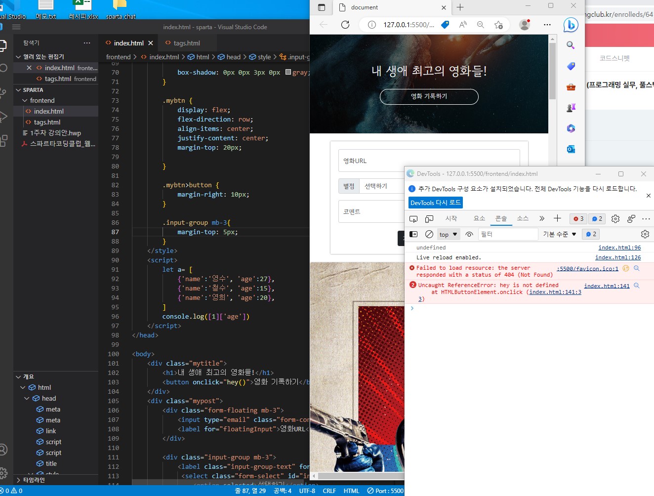Change indentation via '공백: 4' in status bar
654x496 pixels.
coord(283,491)
